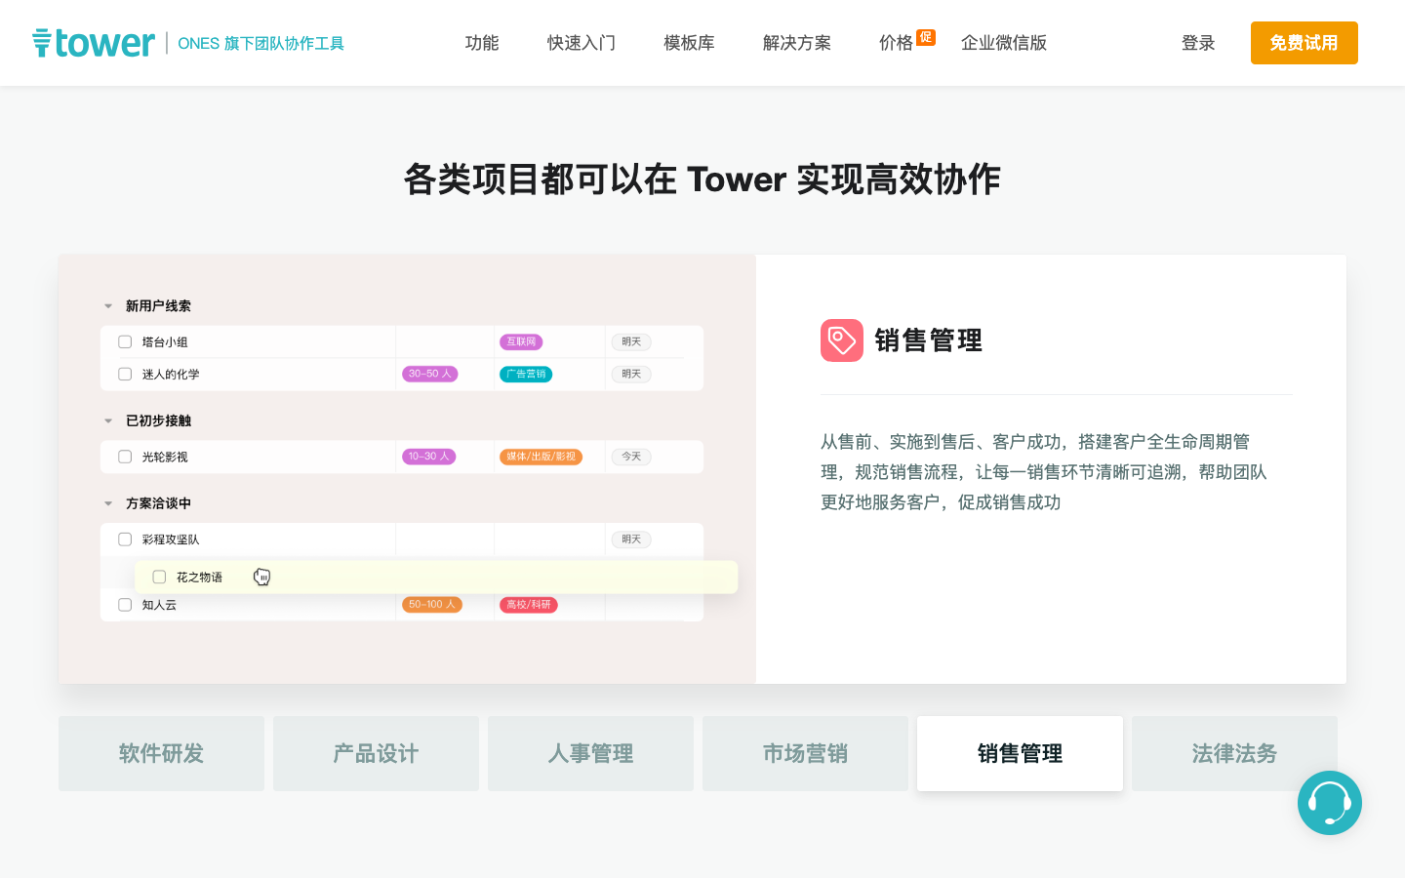Tick the 花之物语 checkbox
The height and width of the screenshot is (878, 1405).
coord(159,577)
